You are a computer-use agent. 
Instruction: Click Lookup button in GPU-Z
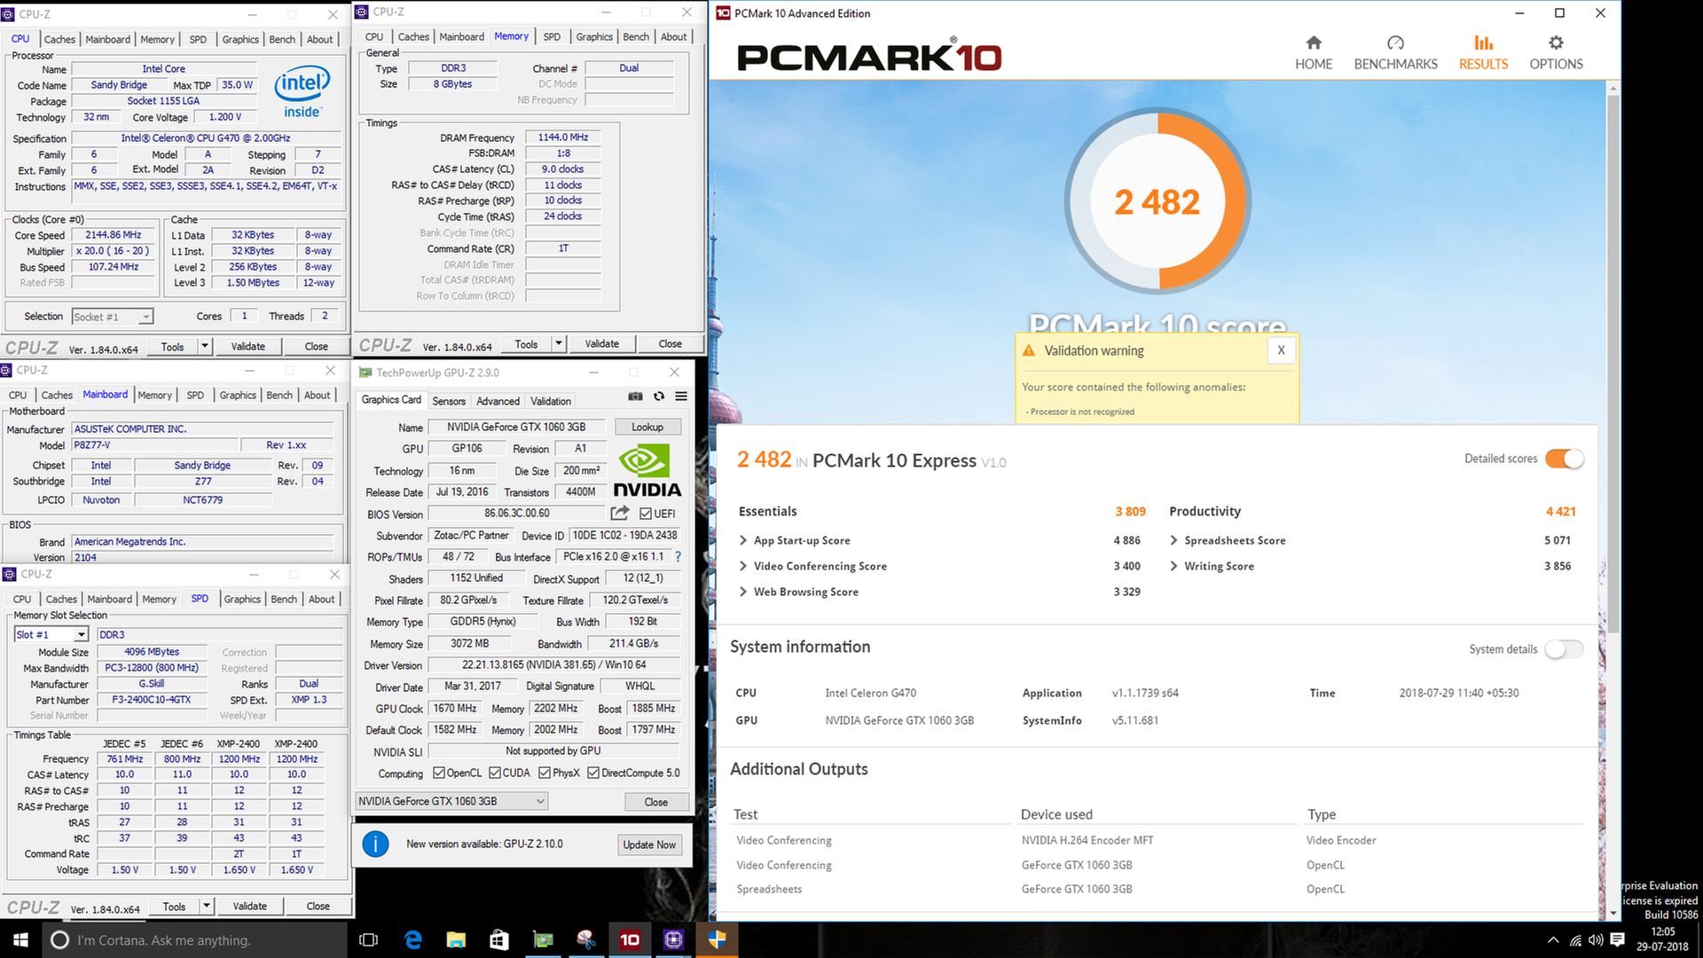(647, 427)
